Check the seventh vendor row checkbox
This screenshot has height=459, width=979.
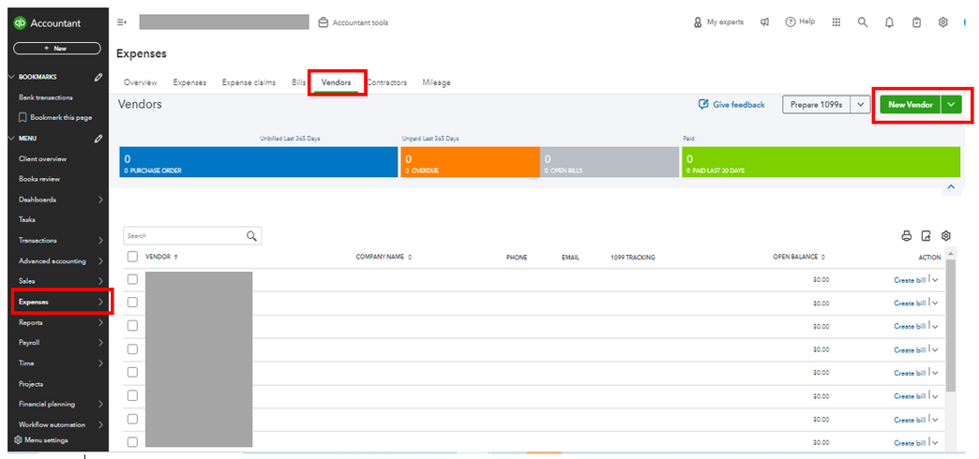(132, 419)
